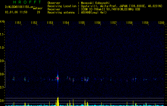167x106 pixels.
Task: Click the 1159 time axis marker
Action: coord(145,23)
